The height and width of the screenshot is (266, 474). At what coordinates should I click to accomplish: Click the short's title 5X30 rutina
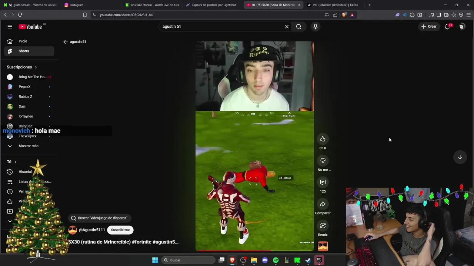(x=123, y=242)
